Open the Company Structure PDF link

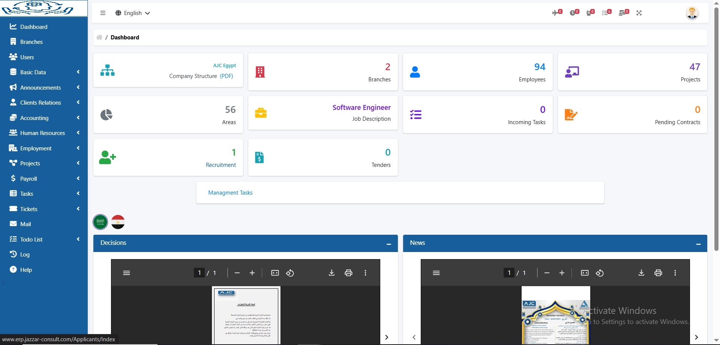pyautogui.click(x=226, y=76)
